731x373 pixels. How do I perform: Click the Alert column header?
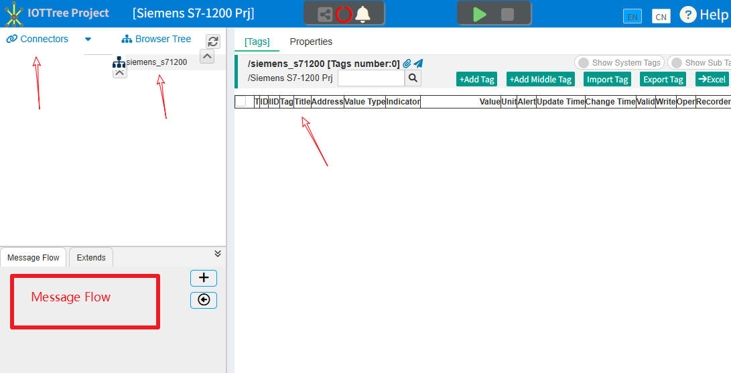[527, 102]
